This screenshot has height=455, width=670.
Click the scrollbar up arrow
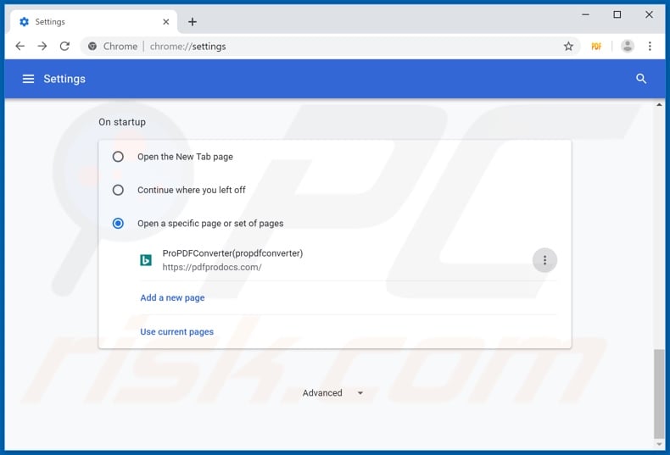(659, 104)
